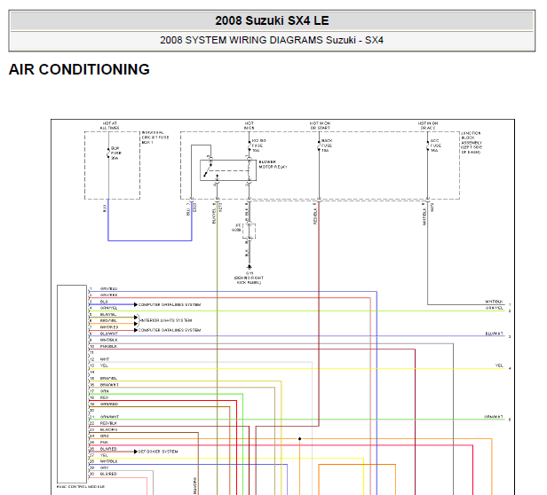Click the ACC FUSE 15A label

435,145
